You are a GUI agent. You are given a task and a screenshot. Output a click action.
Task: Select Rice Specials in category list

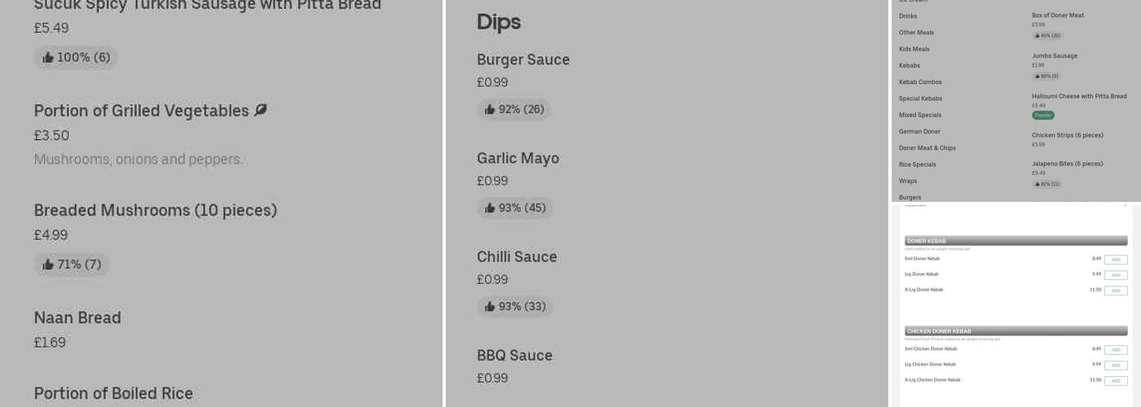(x=917, y=164)
